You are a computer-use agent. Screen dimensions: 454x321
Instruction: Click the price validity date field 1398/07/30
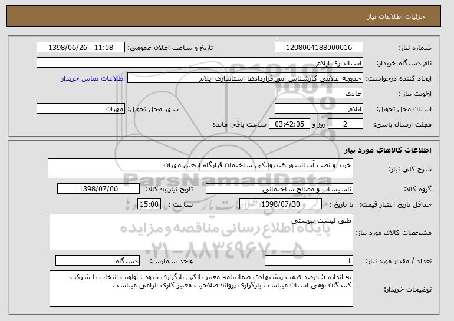click(x=281, y=204)
